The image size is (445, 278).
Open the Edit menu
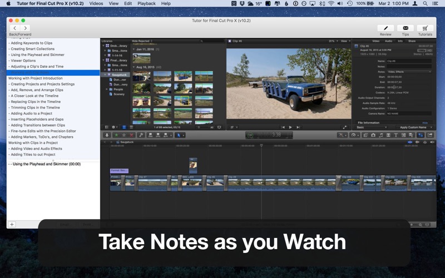pyautogui.click(x=128, y=3)
